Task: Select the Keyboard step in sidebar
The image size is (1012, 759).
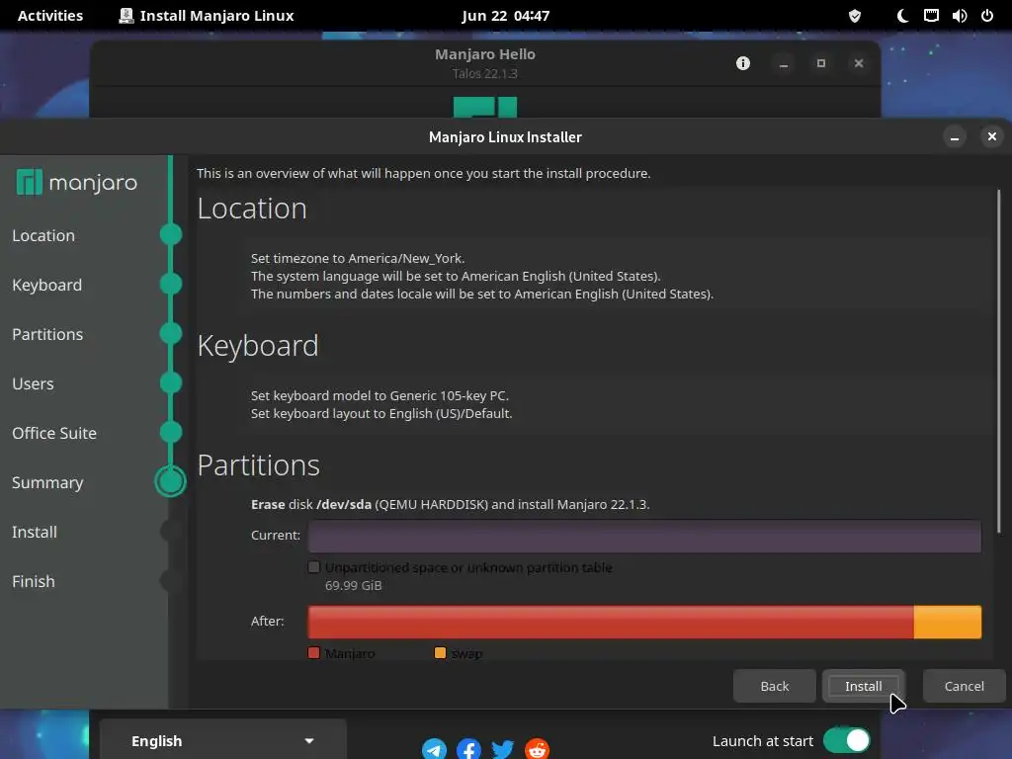Action: pos(46,285)
